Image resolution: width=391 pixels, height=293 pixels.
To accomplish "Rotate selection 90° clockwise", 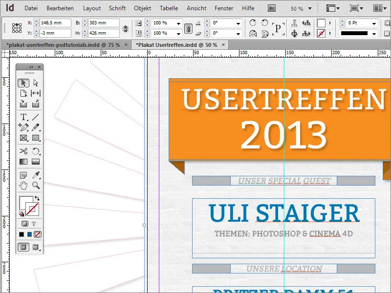I will (253, 23).
